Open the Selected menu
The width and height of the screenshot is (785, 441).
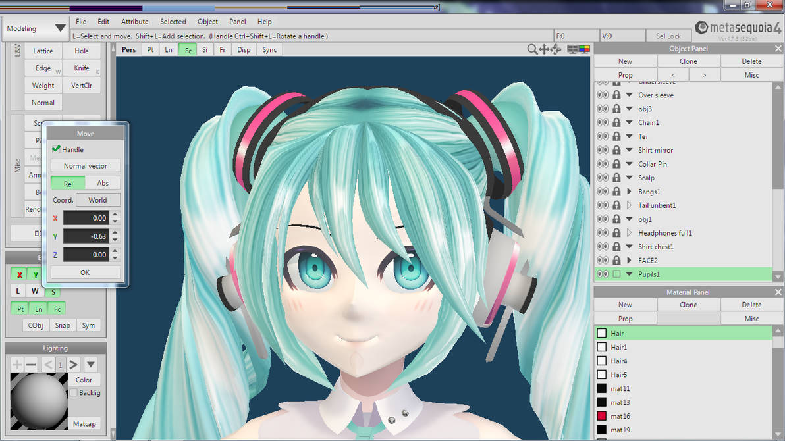point(173,22)
